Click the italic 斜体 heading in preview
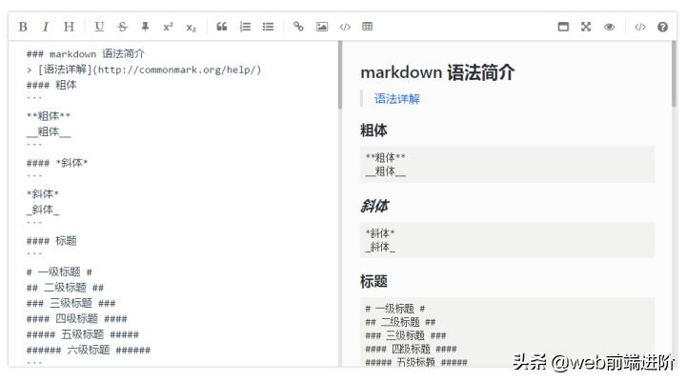The image size is (686, 382). pos(374,206)
